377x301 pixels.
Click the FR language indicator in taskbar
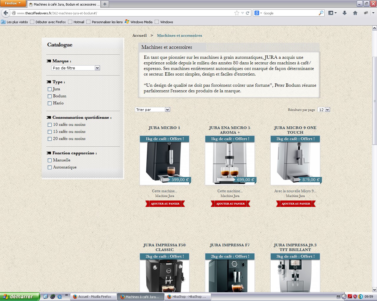[338, 297]
